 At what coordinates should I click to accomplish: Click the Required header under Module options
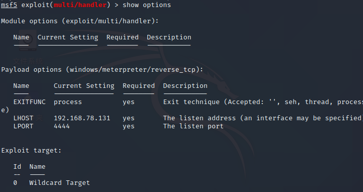(123, 37)
